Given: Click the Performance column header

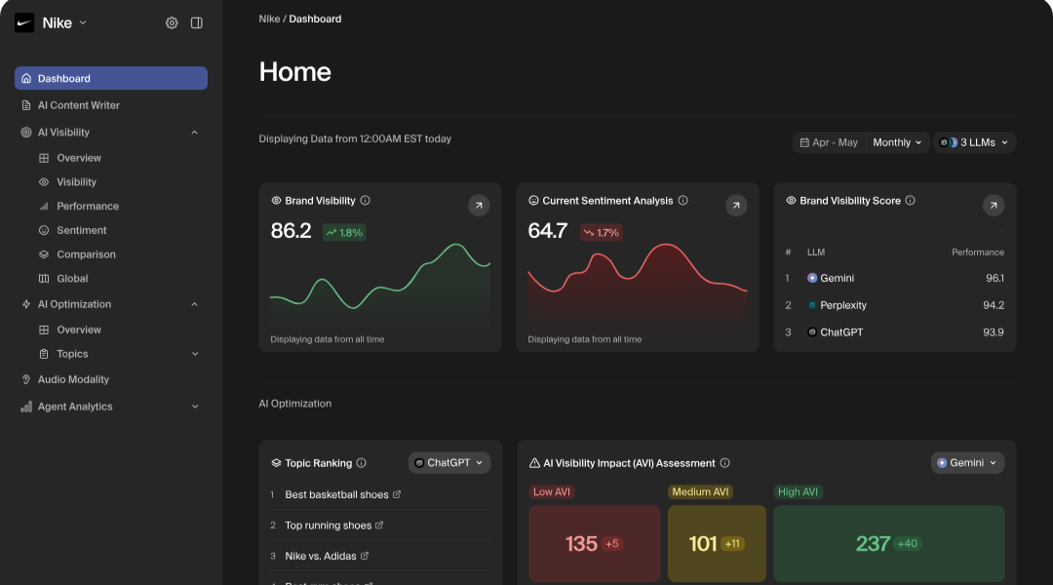Looking at the screenshot, I should pyautogui.click(x=978, y=253).
